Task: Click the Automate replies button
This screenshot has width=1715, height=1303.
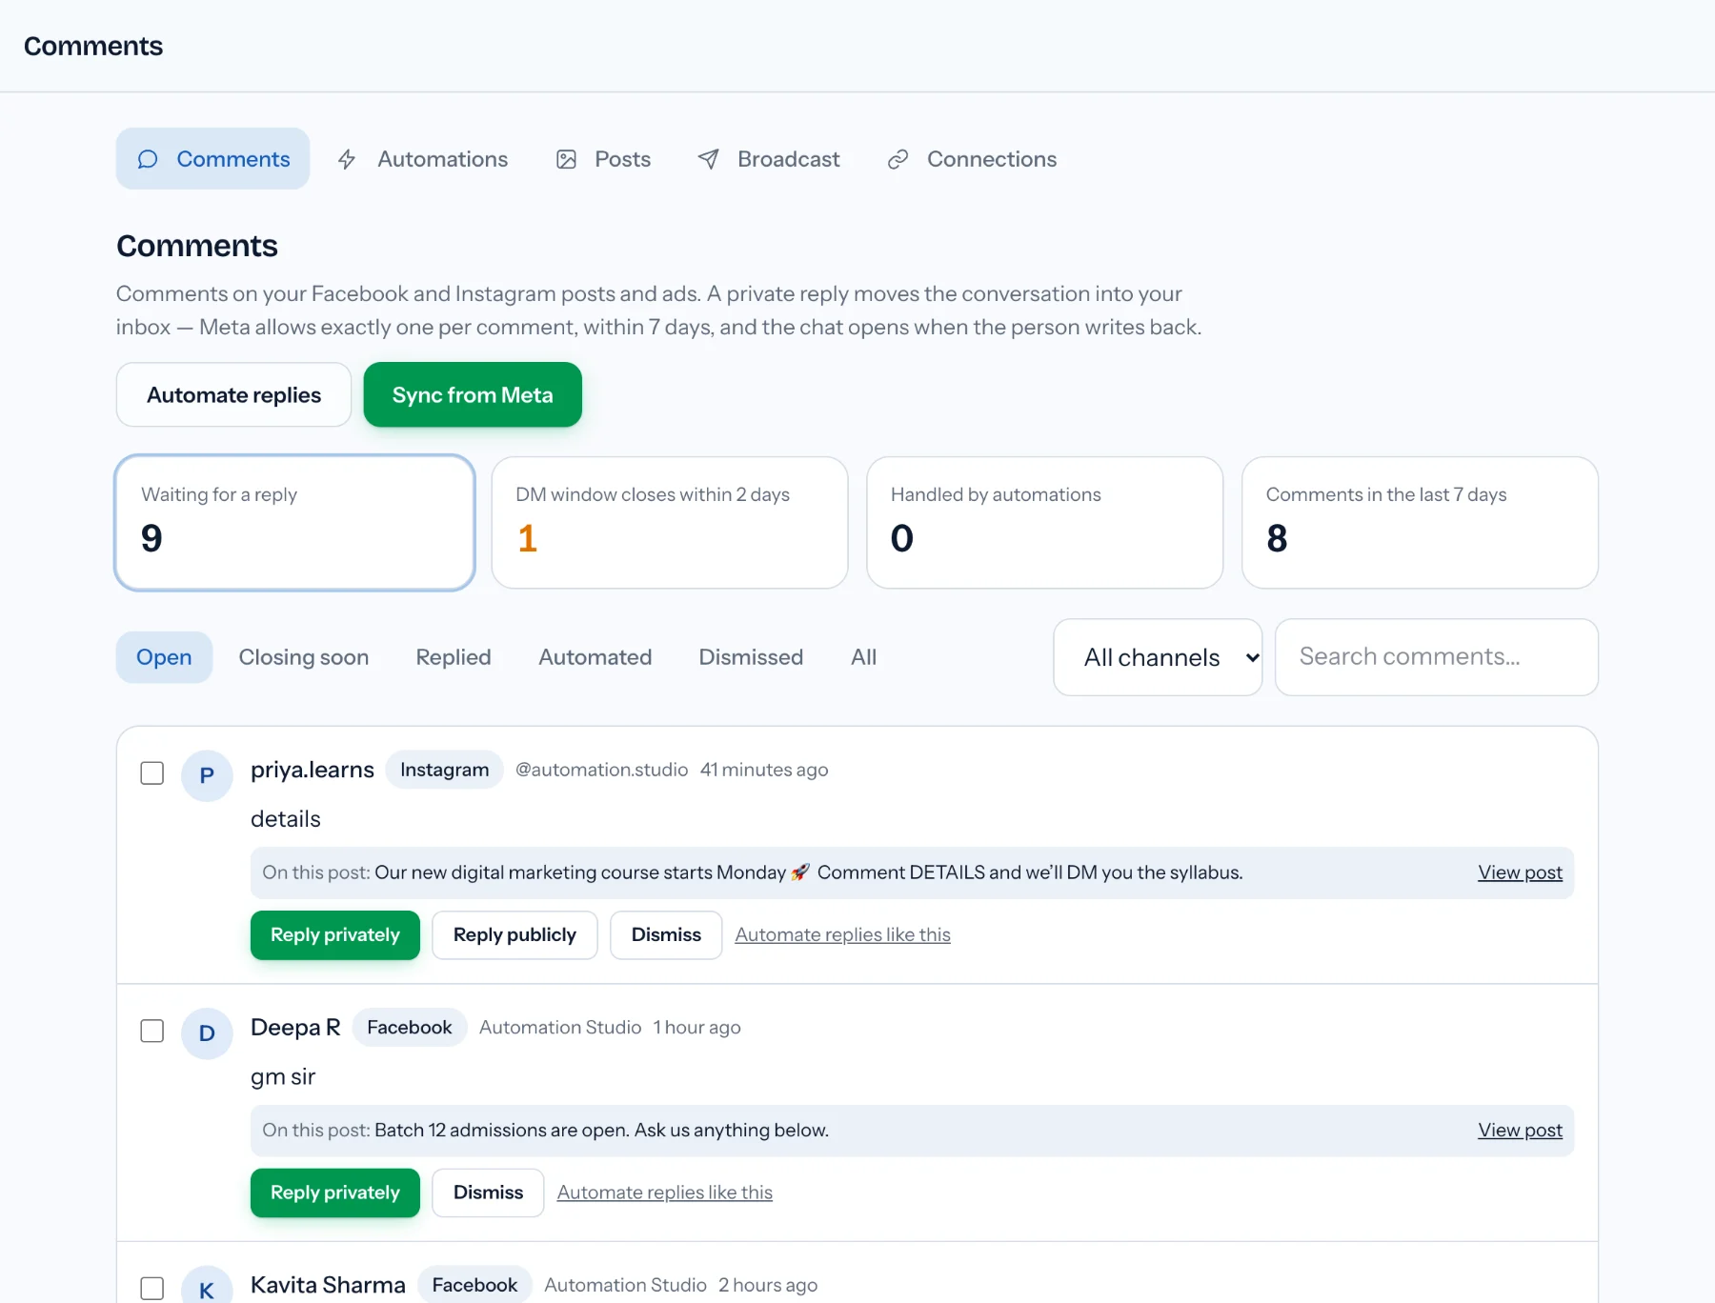Action: click(x=234, y=394)
